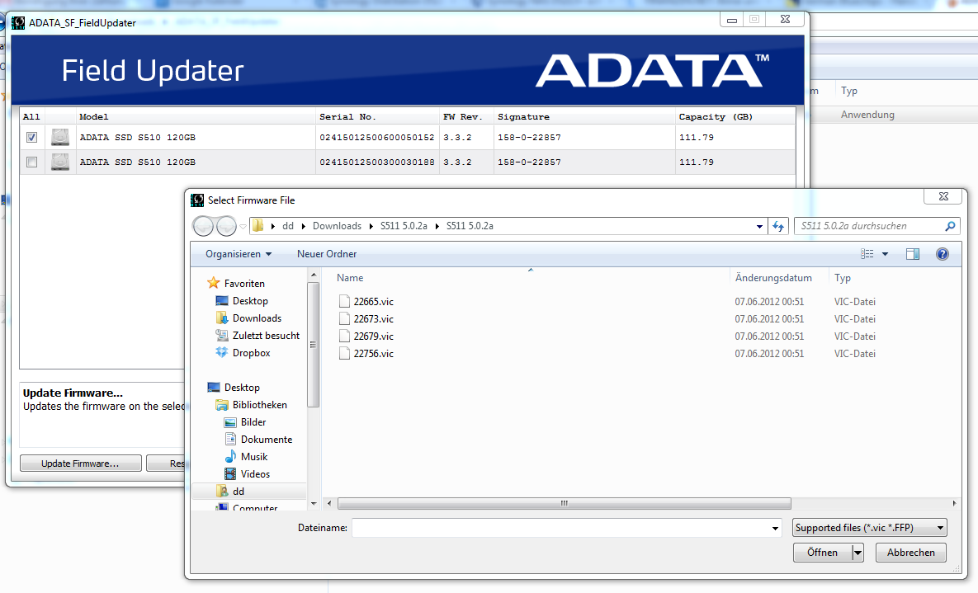The image size is (978, 593).
Task: Click the 22756.vic file icon
Action: point(344,354)
